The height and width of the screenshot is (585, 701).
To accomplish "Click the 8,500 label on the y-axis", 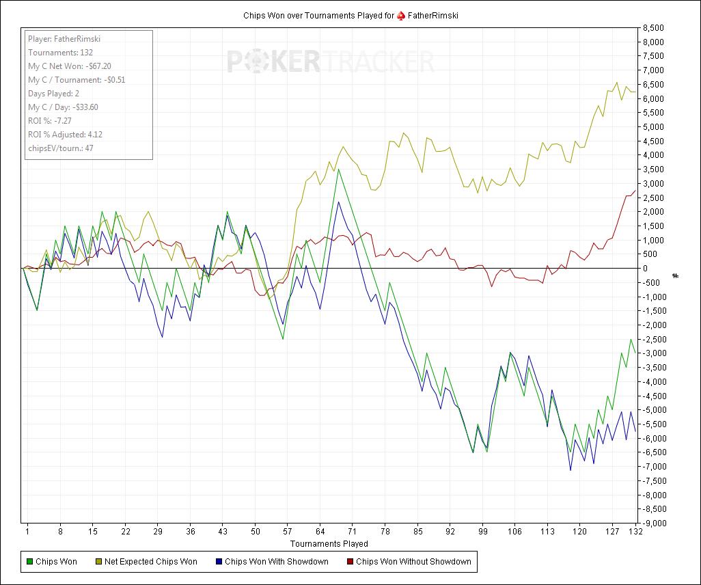I will click(x=653, y=28).
